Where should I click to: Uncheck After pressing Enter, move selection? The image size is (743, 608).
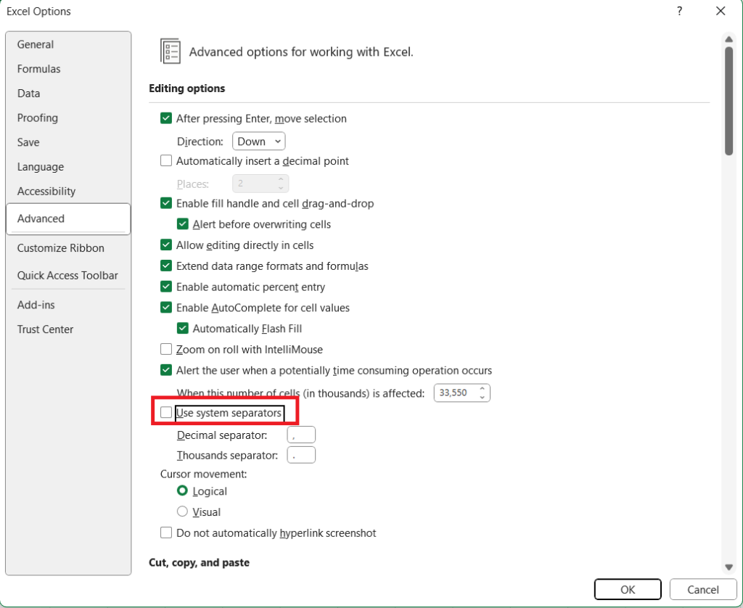click(x=166, y=118)
